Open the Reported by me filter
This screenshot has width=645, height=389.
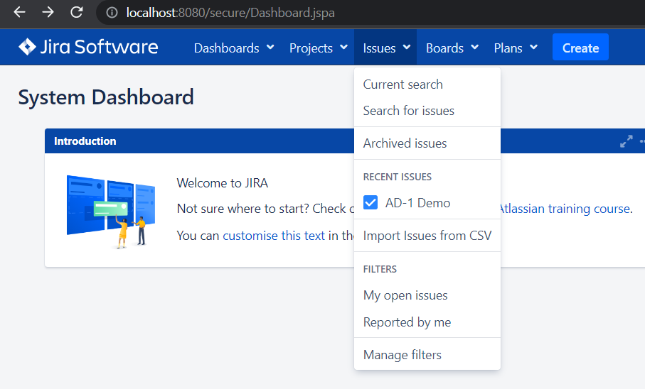pos(427,322)
